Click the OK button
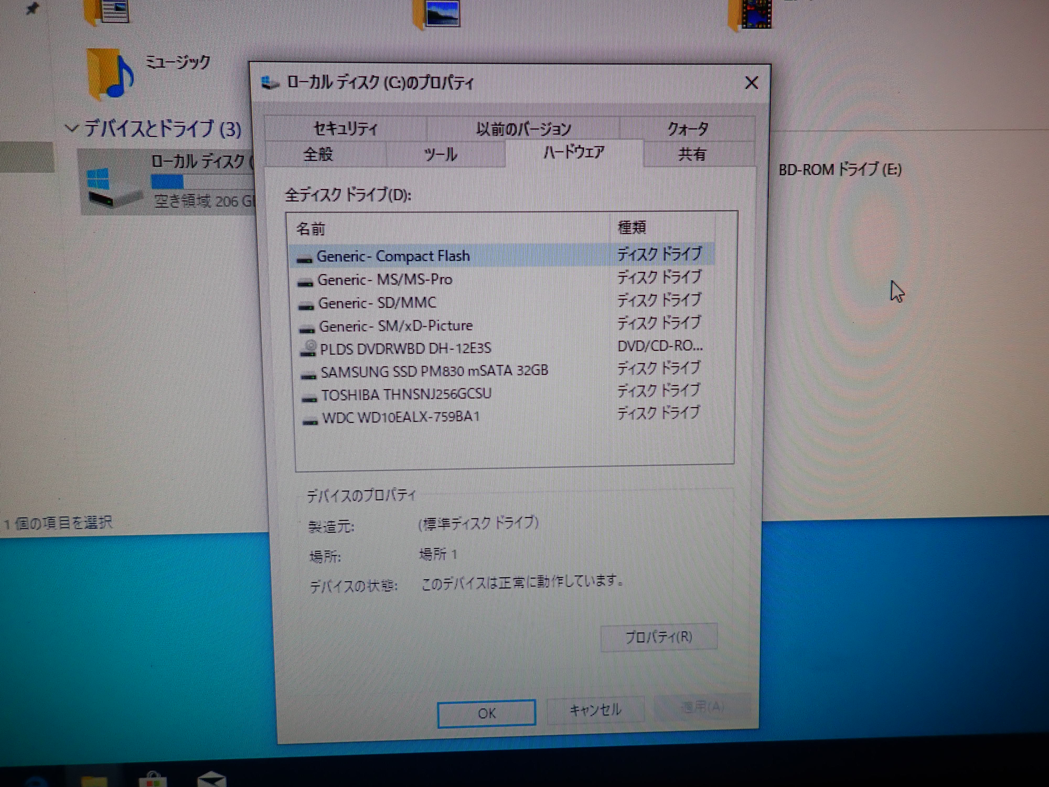This screenshot has width=1049, height=787. pyautogui.click(x=486, y=713)
